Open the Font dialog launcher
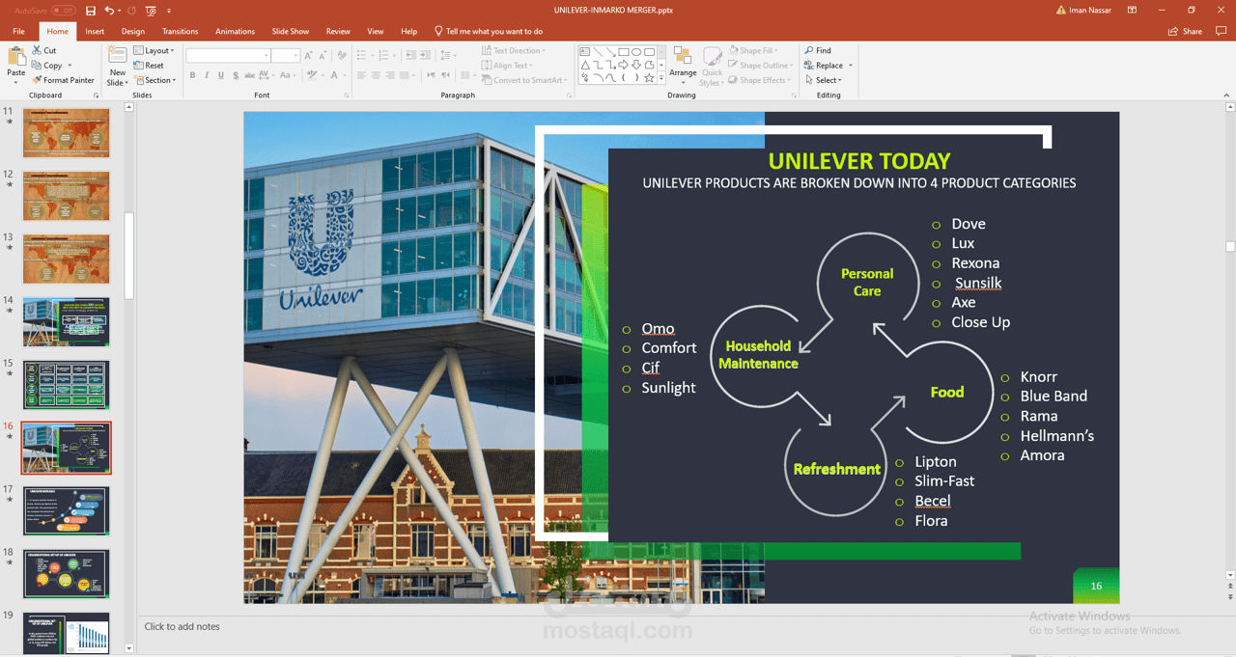 [347, 96]
